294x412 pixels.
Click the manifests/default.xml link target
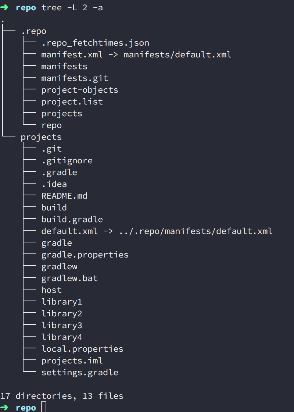tap(178, 55)
